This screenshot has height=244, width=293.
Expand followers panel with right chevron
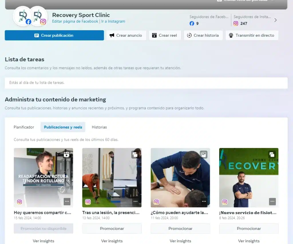(276, 20)
